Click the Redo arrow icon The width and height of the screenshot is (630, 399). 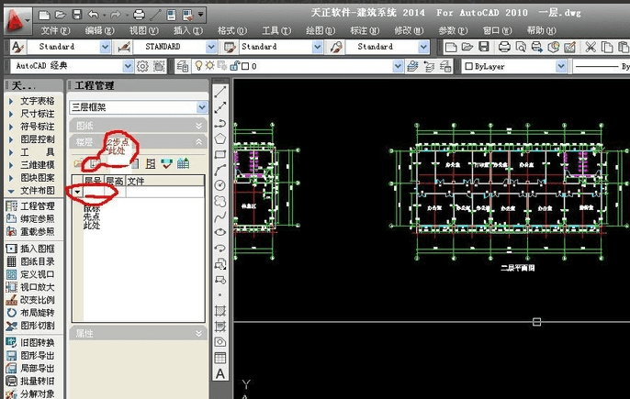click(x=116, y=16)
